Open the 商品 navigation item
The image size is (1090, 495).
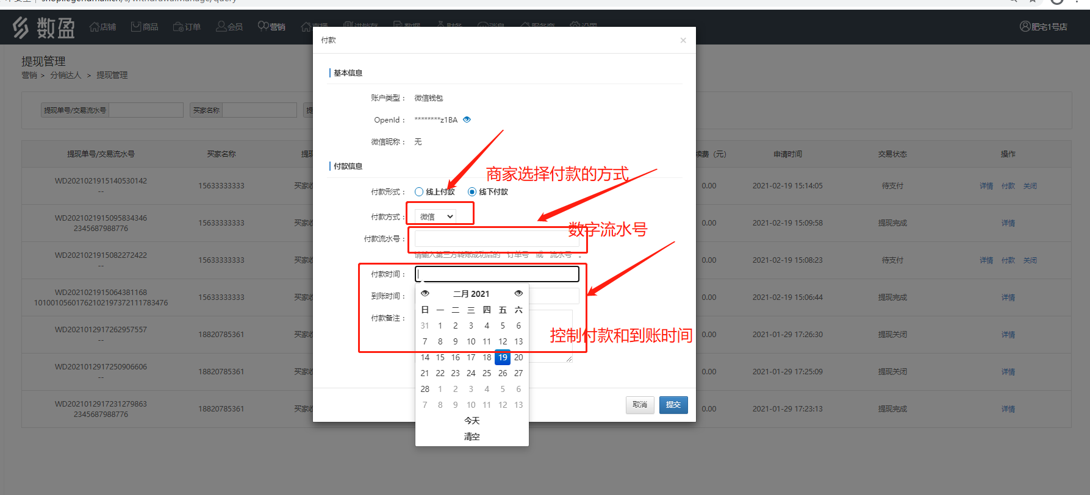(145, 27)
